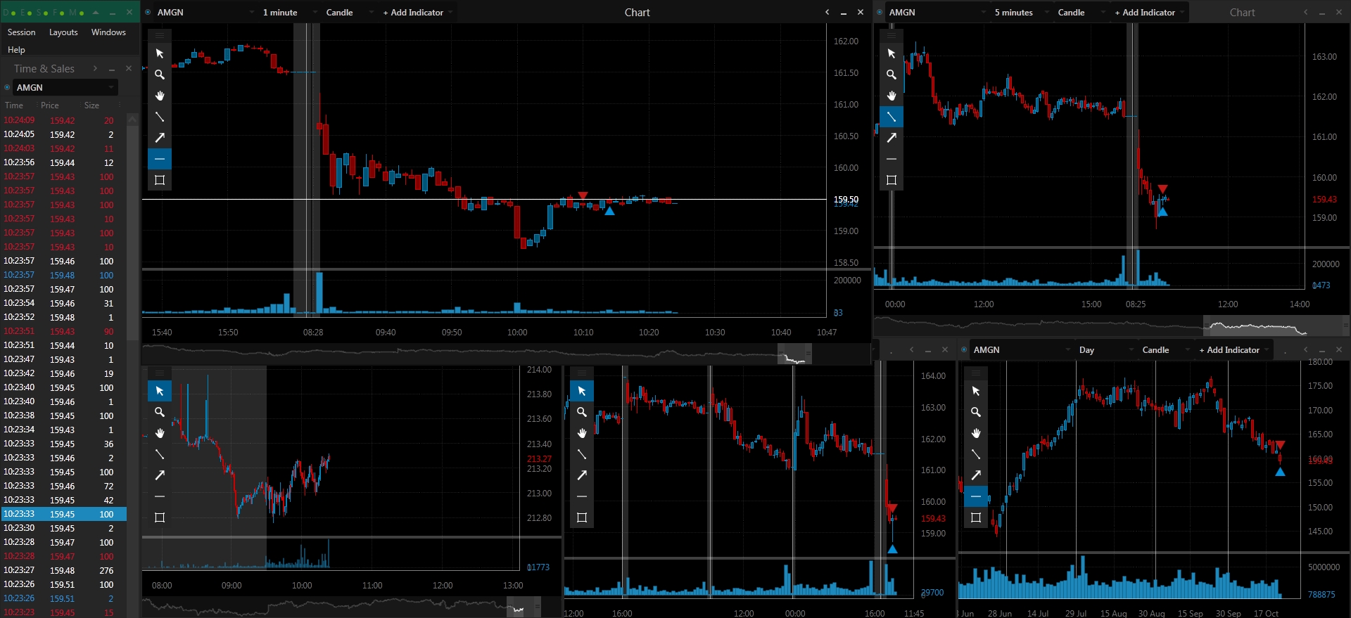Choose the pan hand in bottom-middle 12:00–16:00 chart

tap(582, 433)
